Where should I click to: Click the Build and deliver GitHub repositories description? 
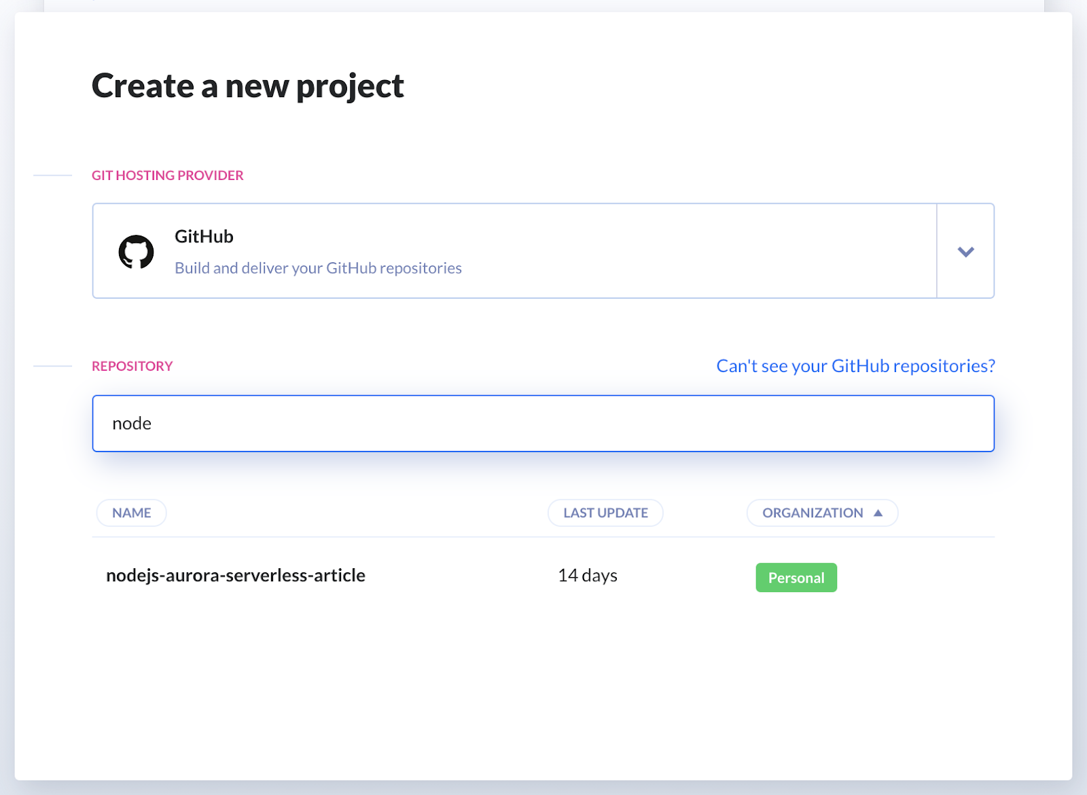point(318,268)
